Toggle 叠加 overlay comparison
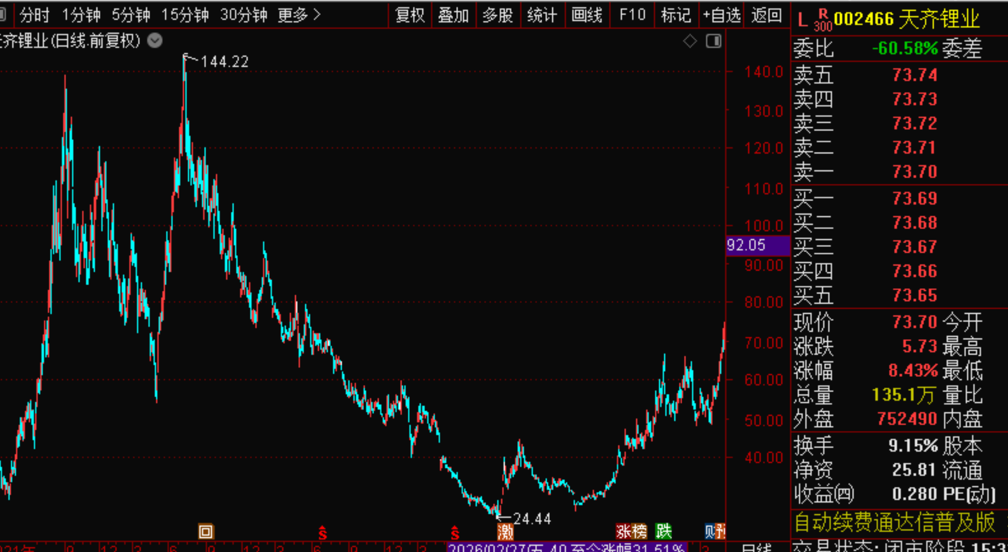The height and width of the screenshot is (552, 1008). click(x=453, y=15)
